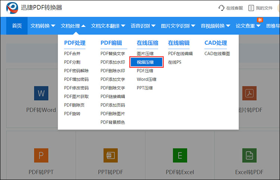Image resolution: width=280 pixels, height=180 pixels.
Task: Select 图片压缩 under 在线压缩
Action: point(145,54)
